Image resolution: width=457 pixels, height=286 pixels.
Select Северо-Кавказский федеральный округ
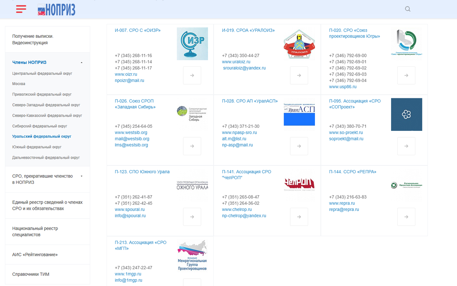click(x=47, y=116)
